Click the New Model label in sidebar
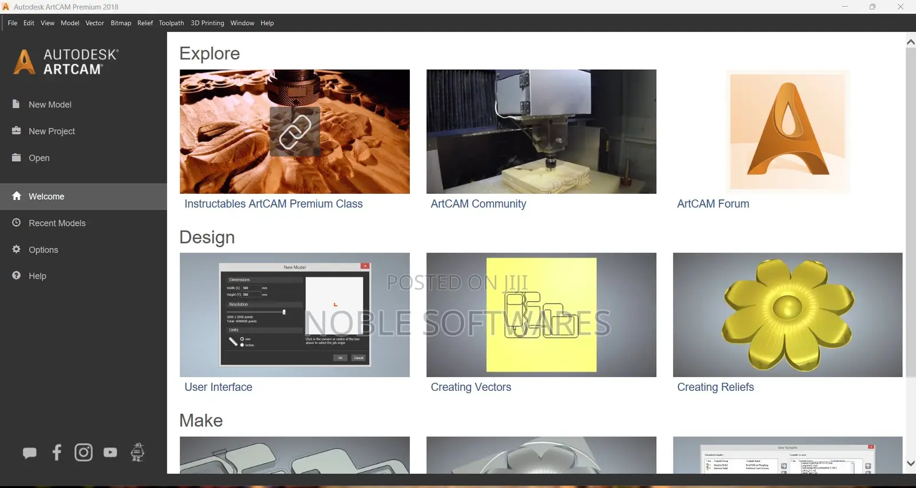This screenshot has height=488, width=916. pos(50,105)
